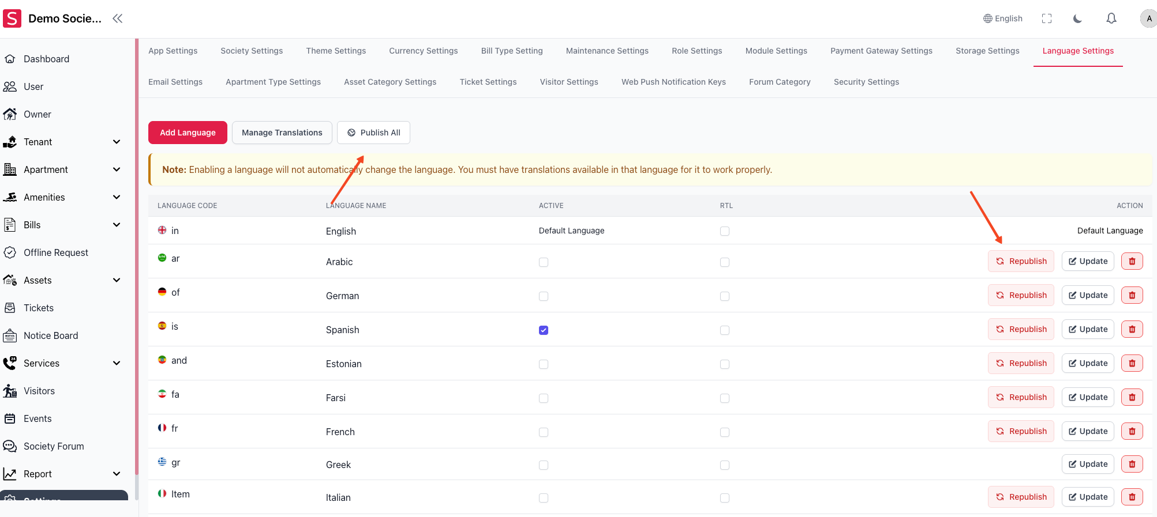This screenshot has height=517, width=1157.
Task: Republish the German language
Action: (x=1021, y=295)
